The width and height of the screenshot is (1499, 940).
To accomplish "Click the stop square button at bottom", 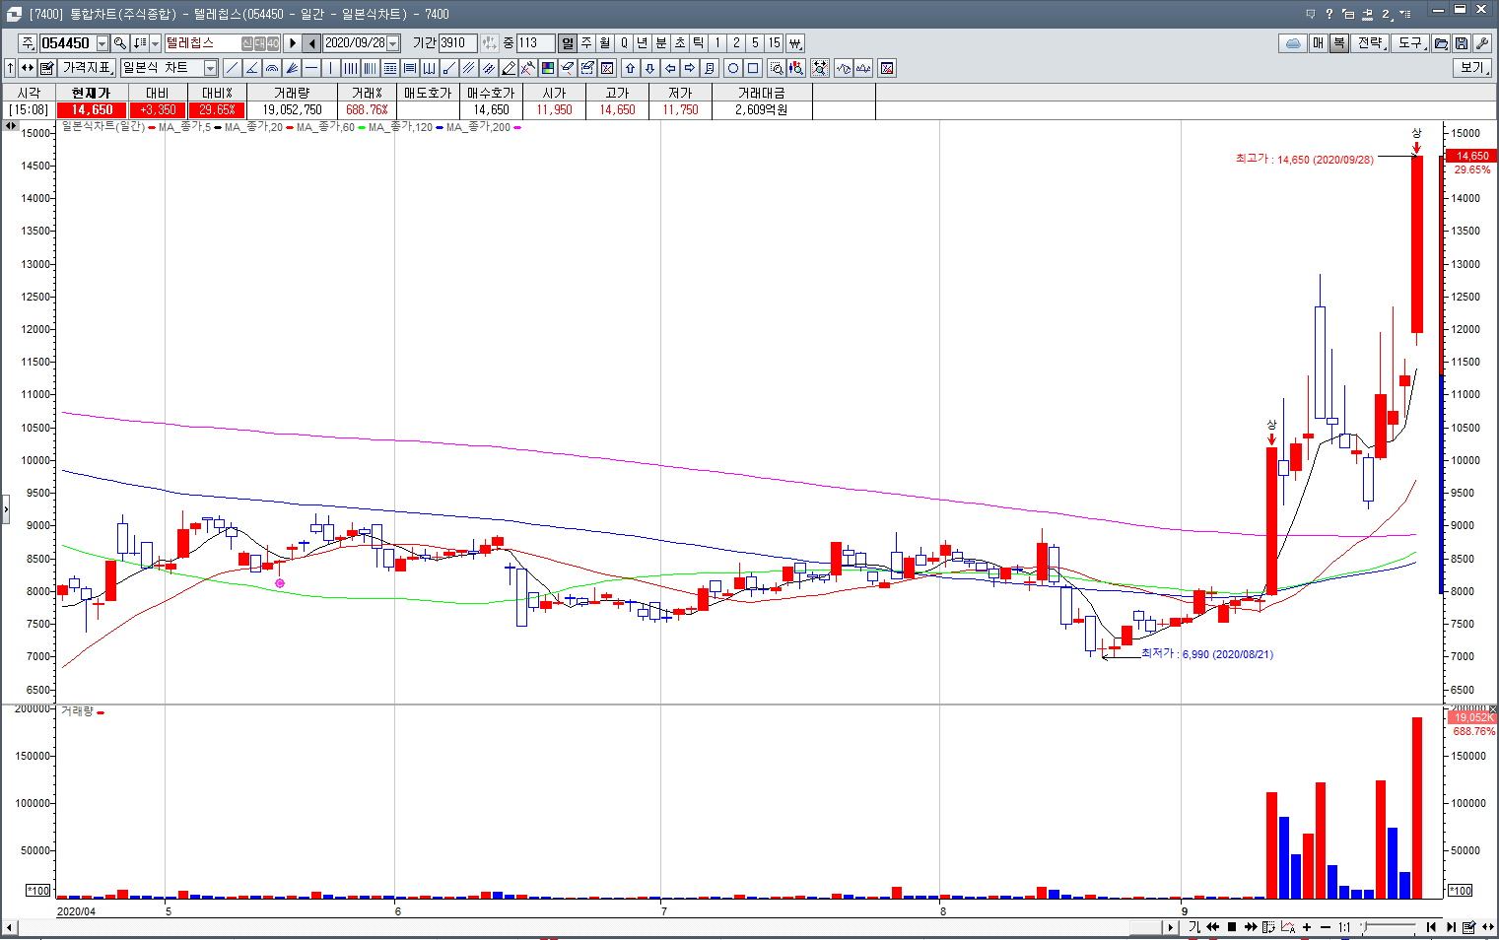I will [x=1232, y=927].
